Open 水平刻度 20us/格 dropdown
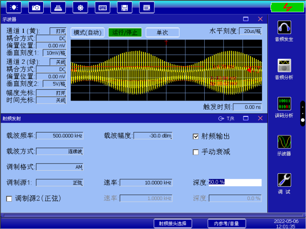 point(250,31)
